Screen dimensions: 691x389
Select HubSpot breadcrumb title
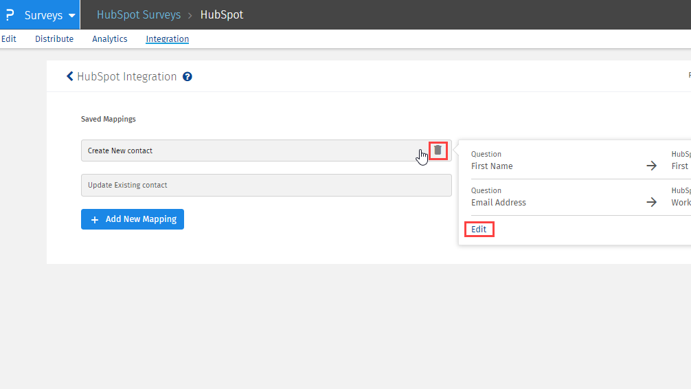tap(222, 14)
